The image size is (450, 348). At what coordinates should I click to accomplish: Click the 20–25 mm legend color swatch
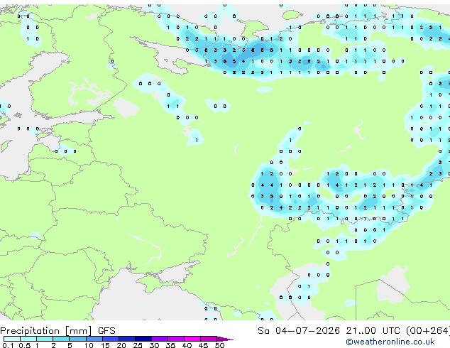[x=126, y=339]
